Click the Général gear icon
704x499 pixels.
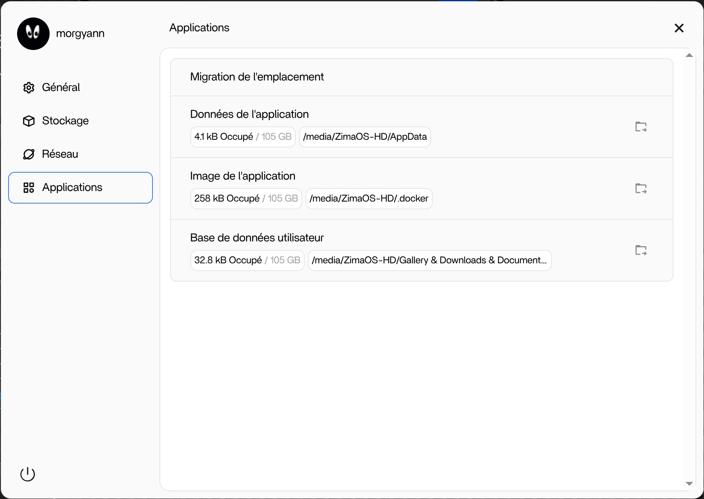(x=29, y=87)
